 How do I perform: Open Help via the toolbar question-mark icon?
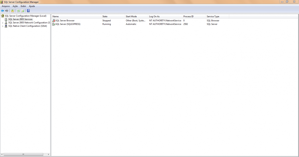click(x=28, y=11)
